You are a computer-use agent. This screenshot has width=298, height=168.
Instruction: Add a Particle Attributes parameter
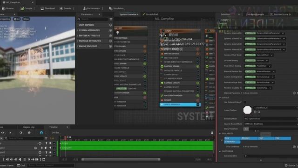coord(110,41)
